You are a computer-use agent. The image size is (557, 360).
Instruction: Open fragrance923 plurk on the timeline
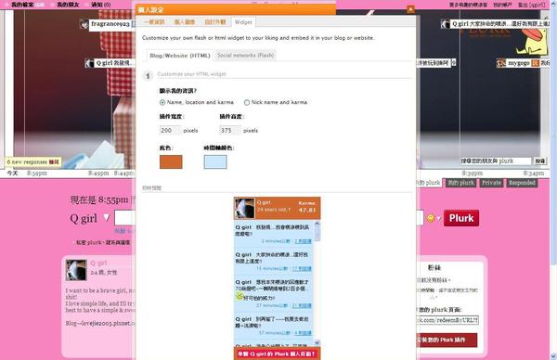coord(110,24)
